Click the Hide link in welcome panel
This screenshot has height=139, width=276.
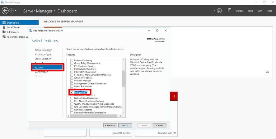[x=267, y=72]
